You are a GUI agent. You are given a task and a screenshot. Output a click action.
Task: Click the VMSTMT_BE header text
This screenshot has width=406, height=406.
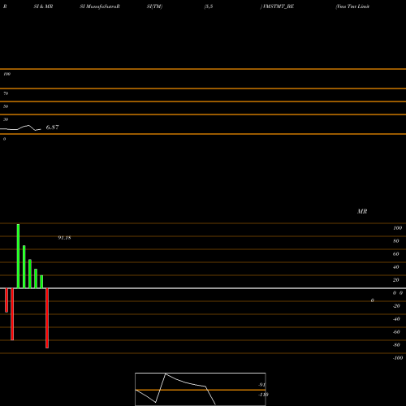pyautogui.click(x=278, y=6)
